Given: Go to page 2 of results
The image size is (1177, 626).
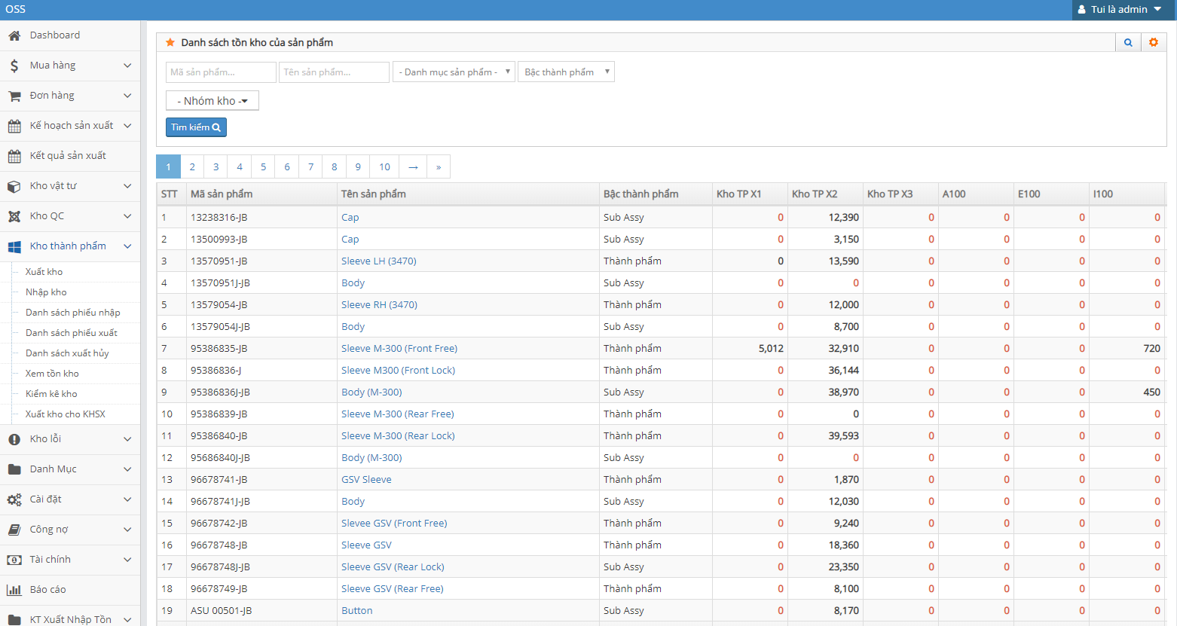Looking at the screenshot, I should tap(192, 166).
